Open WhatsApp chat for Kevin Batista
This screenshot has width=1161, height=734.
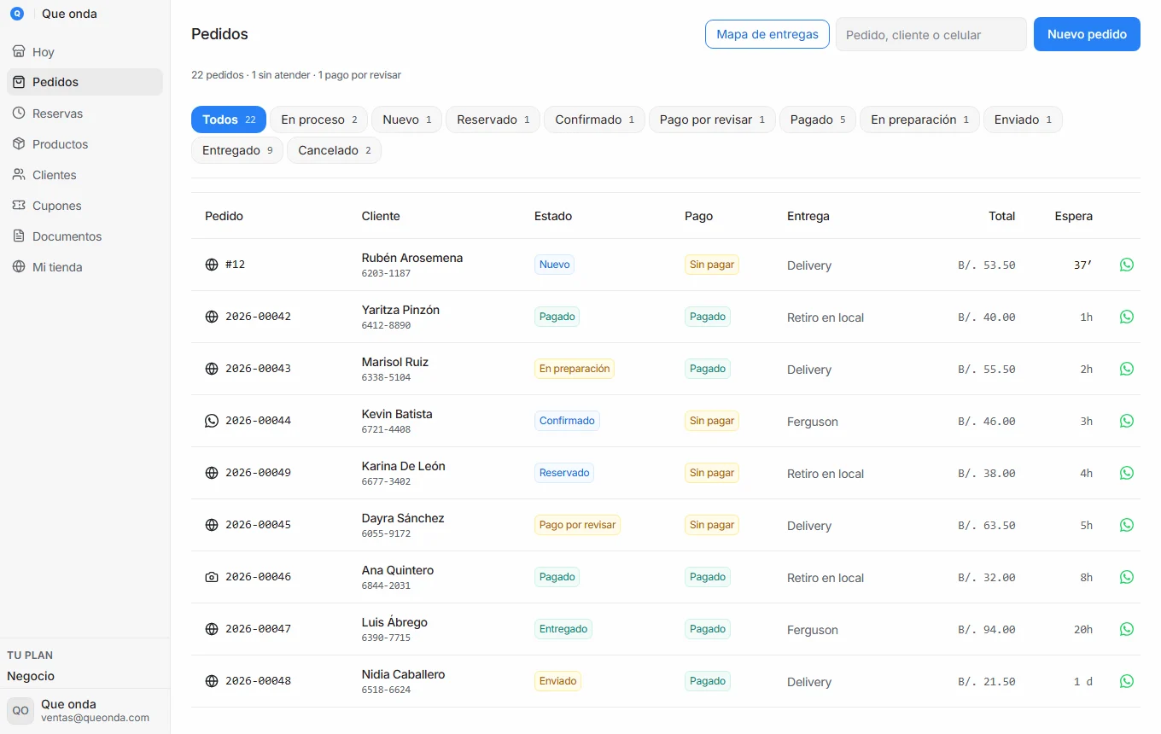coord(1126,421)
